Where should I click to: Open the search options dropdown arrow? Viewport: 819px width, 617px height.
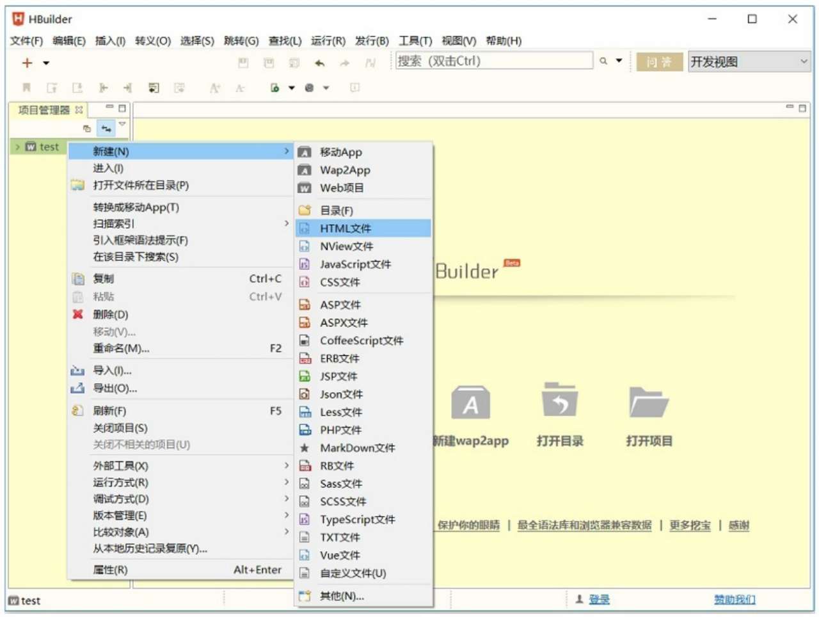pos(619,61)
